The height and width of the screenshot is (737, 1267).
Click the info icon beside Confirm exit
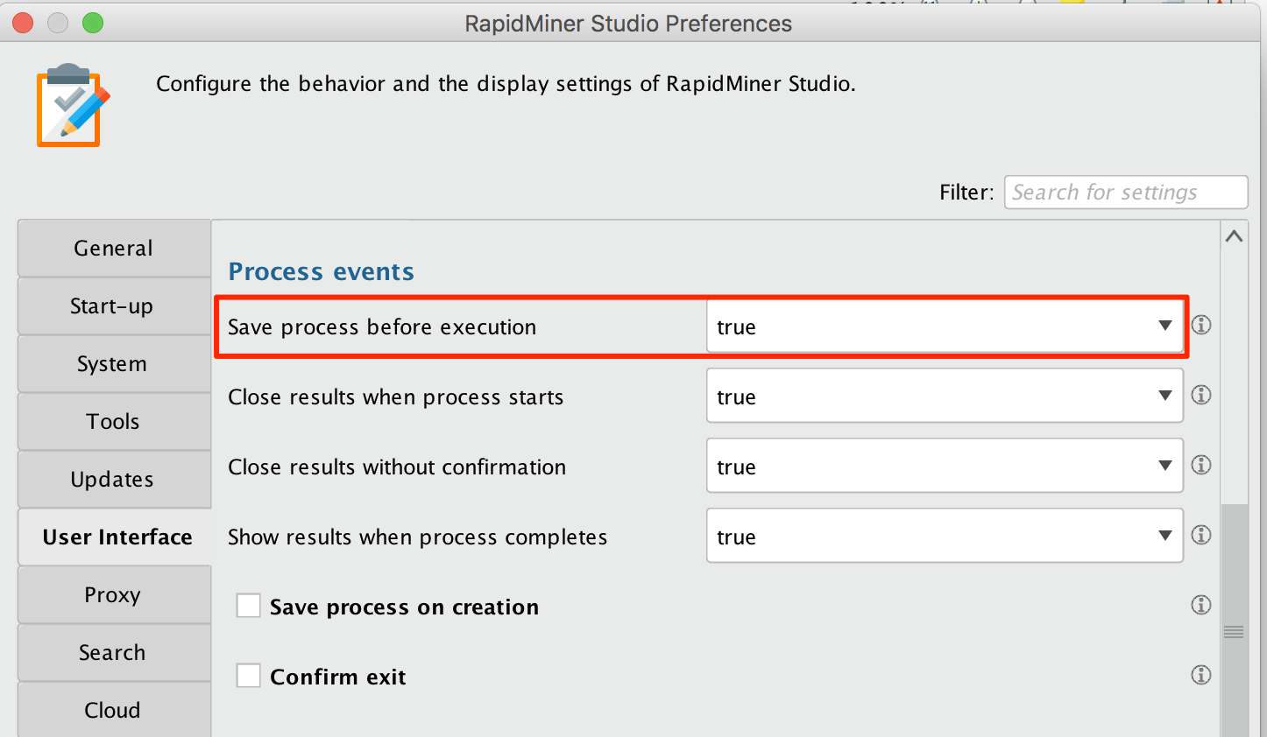point(1200,675)
